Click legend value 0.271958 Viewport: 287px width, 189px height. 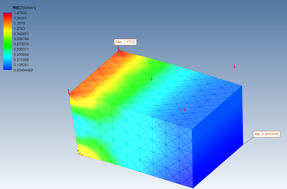[21, 60]
